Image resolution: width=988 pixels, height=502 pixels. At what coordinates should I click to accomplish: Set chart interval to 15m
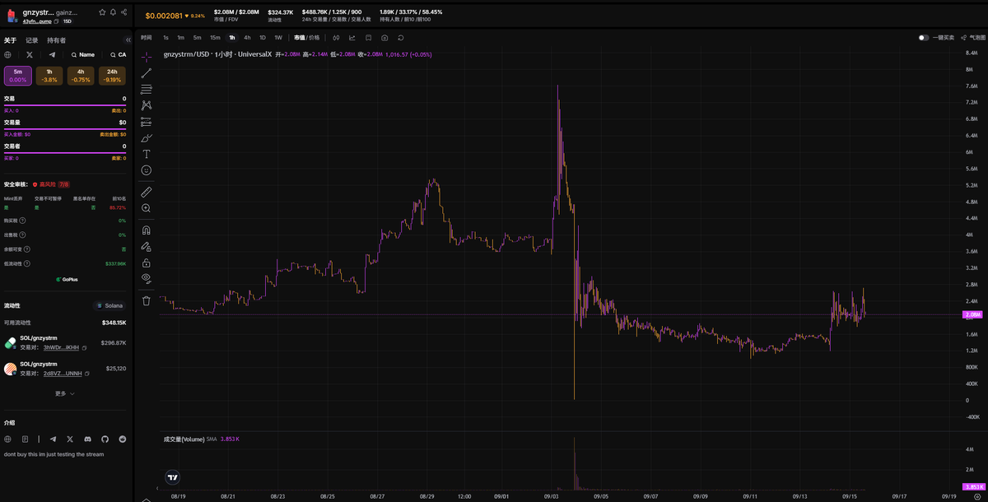[x=215, y=37]
